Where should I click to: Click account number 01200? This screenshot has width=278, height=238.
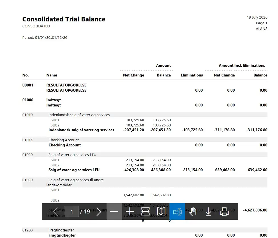coord(27,230)
